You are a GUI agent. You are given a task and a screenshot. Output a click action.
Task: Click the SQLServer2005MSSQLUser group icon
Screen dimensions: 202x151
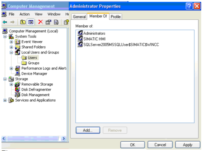(80, 44)
